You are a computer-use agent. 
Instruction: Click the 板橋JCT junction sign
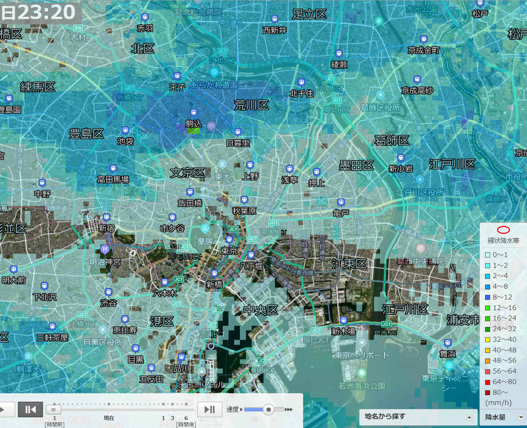tap(130, 88)
